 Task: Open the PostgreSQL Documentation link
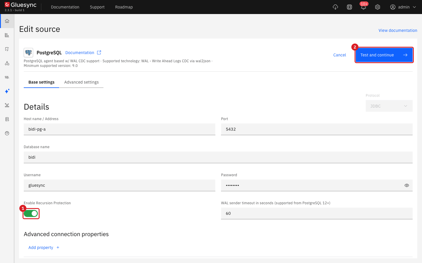pos(80,53)
